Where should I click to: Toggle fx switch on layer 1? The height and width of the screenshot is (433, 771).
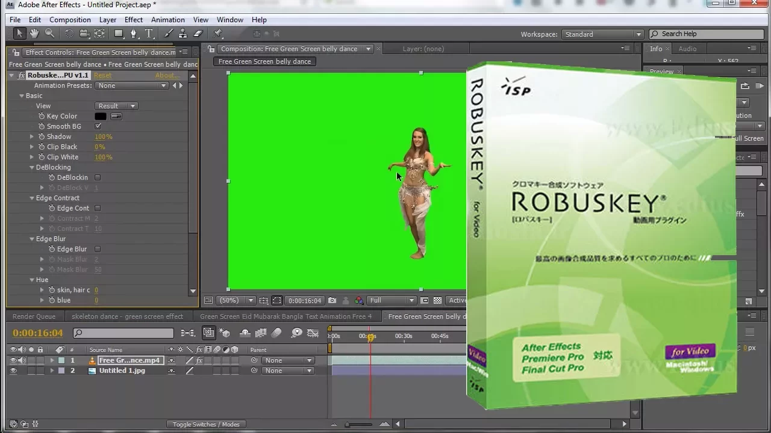point(199,360)
